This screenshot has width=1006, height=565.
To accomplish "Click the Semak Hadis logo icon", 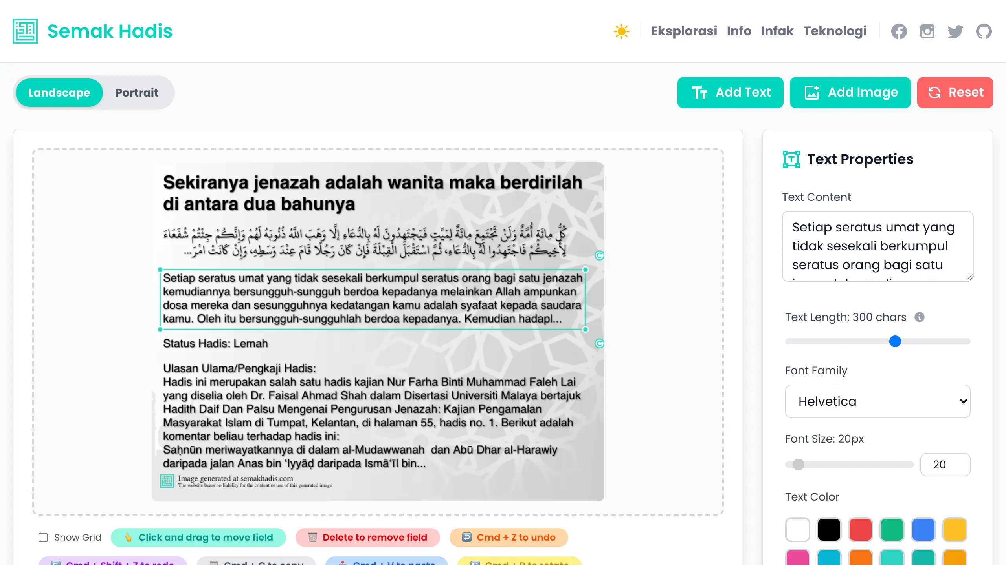I will (x=25, y=31).
